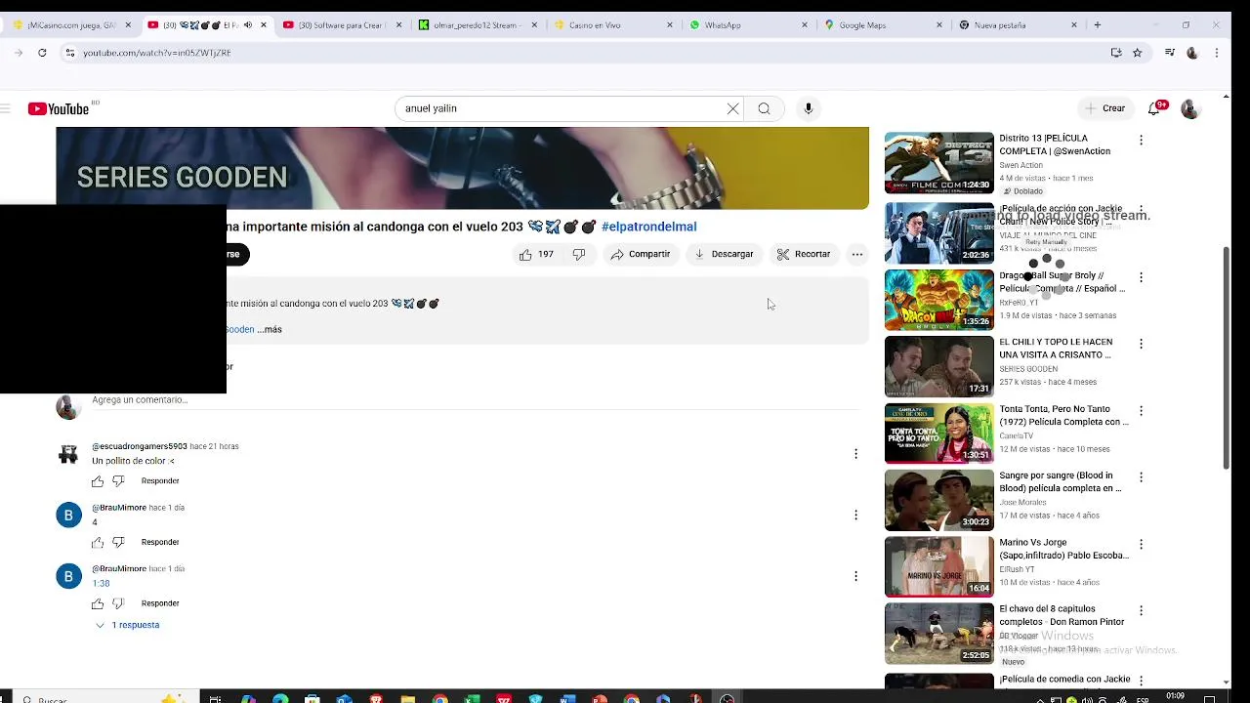Close the WhatsApp tab

pyautogui.click(x=805, y=24)
